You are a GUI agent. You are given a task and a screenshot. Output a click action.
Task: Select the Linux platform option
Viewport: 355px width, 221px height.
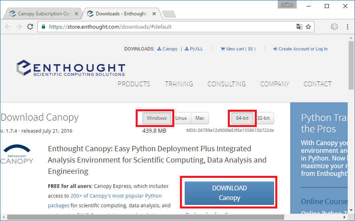coord(181,118)
